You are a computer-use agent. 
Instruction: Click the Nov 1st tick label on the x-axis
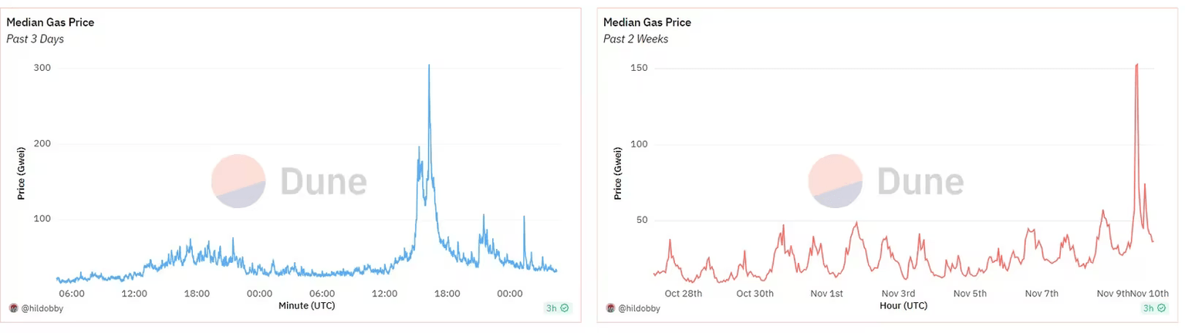tap(827, 294)
